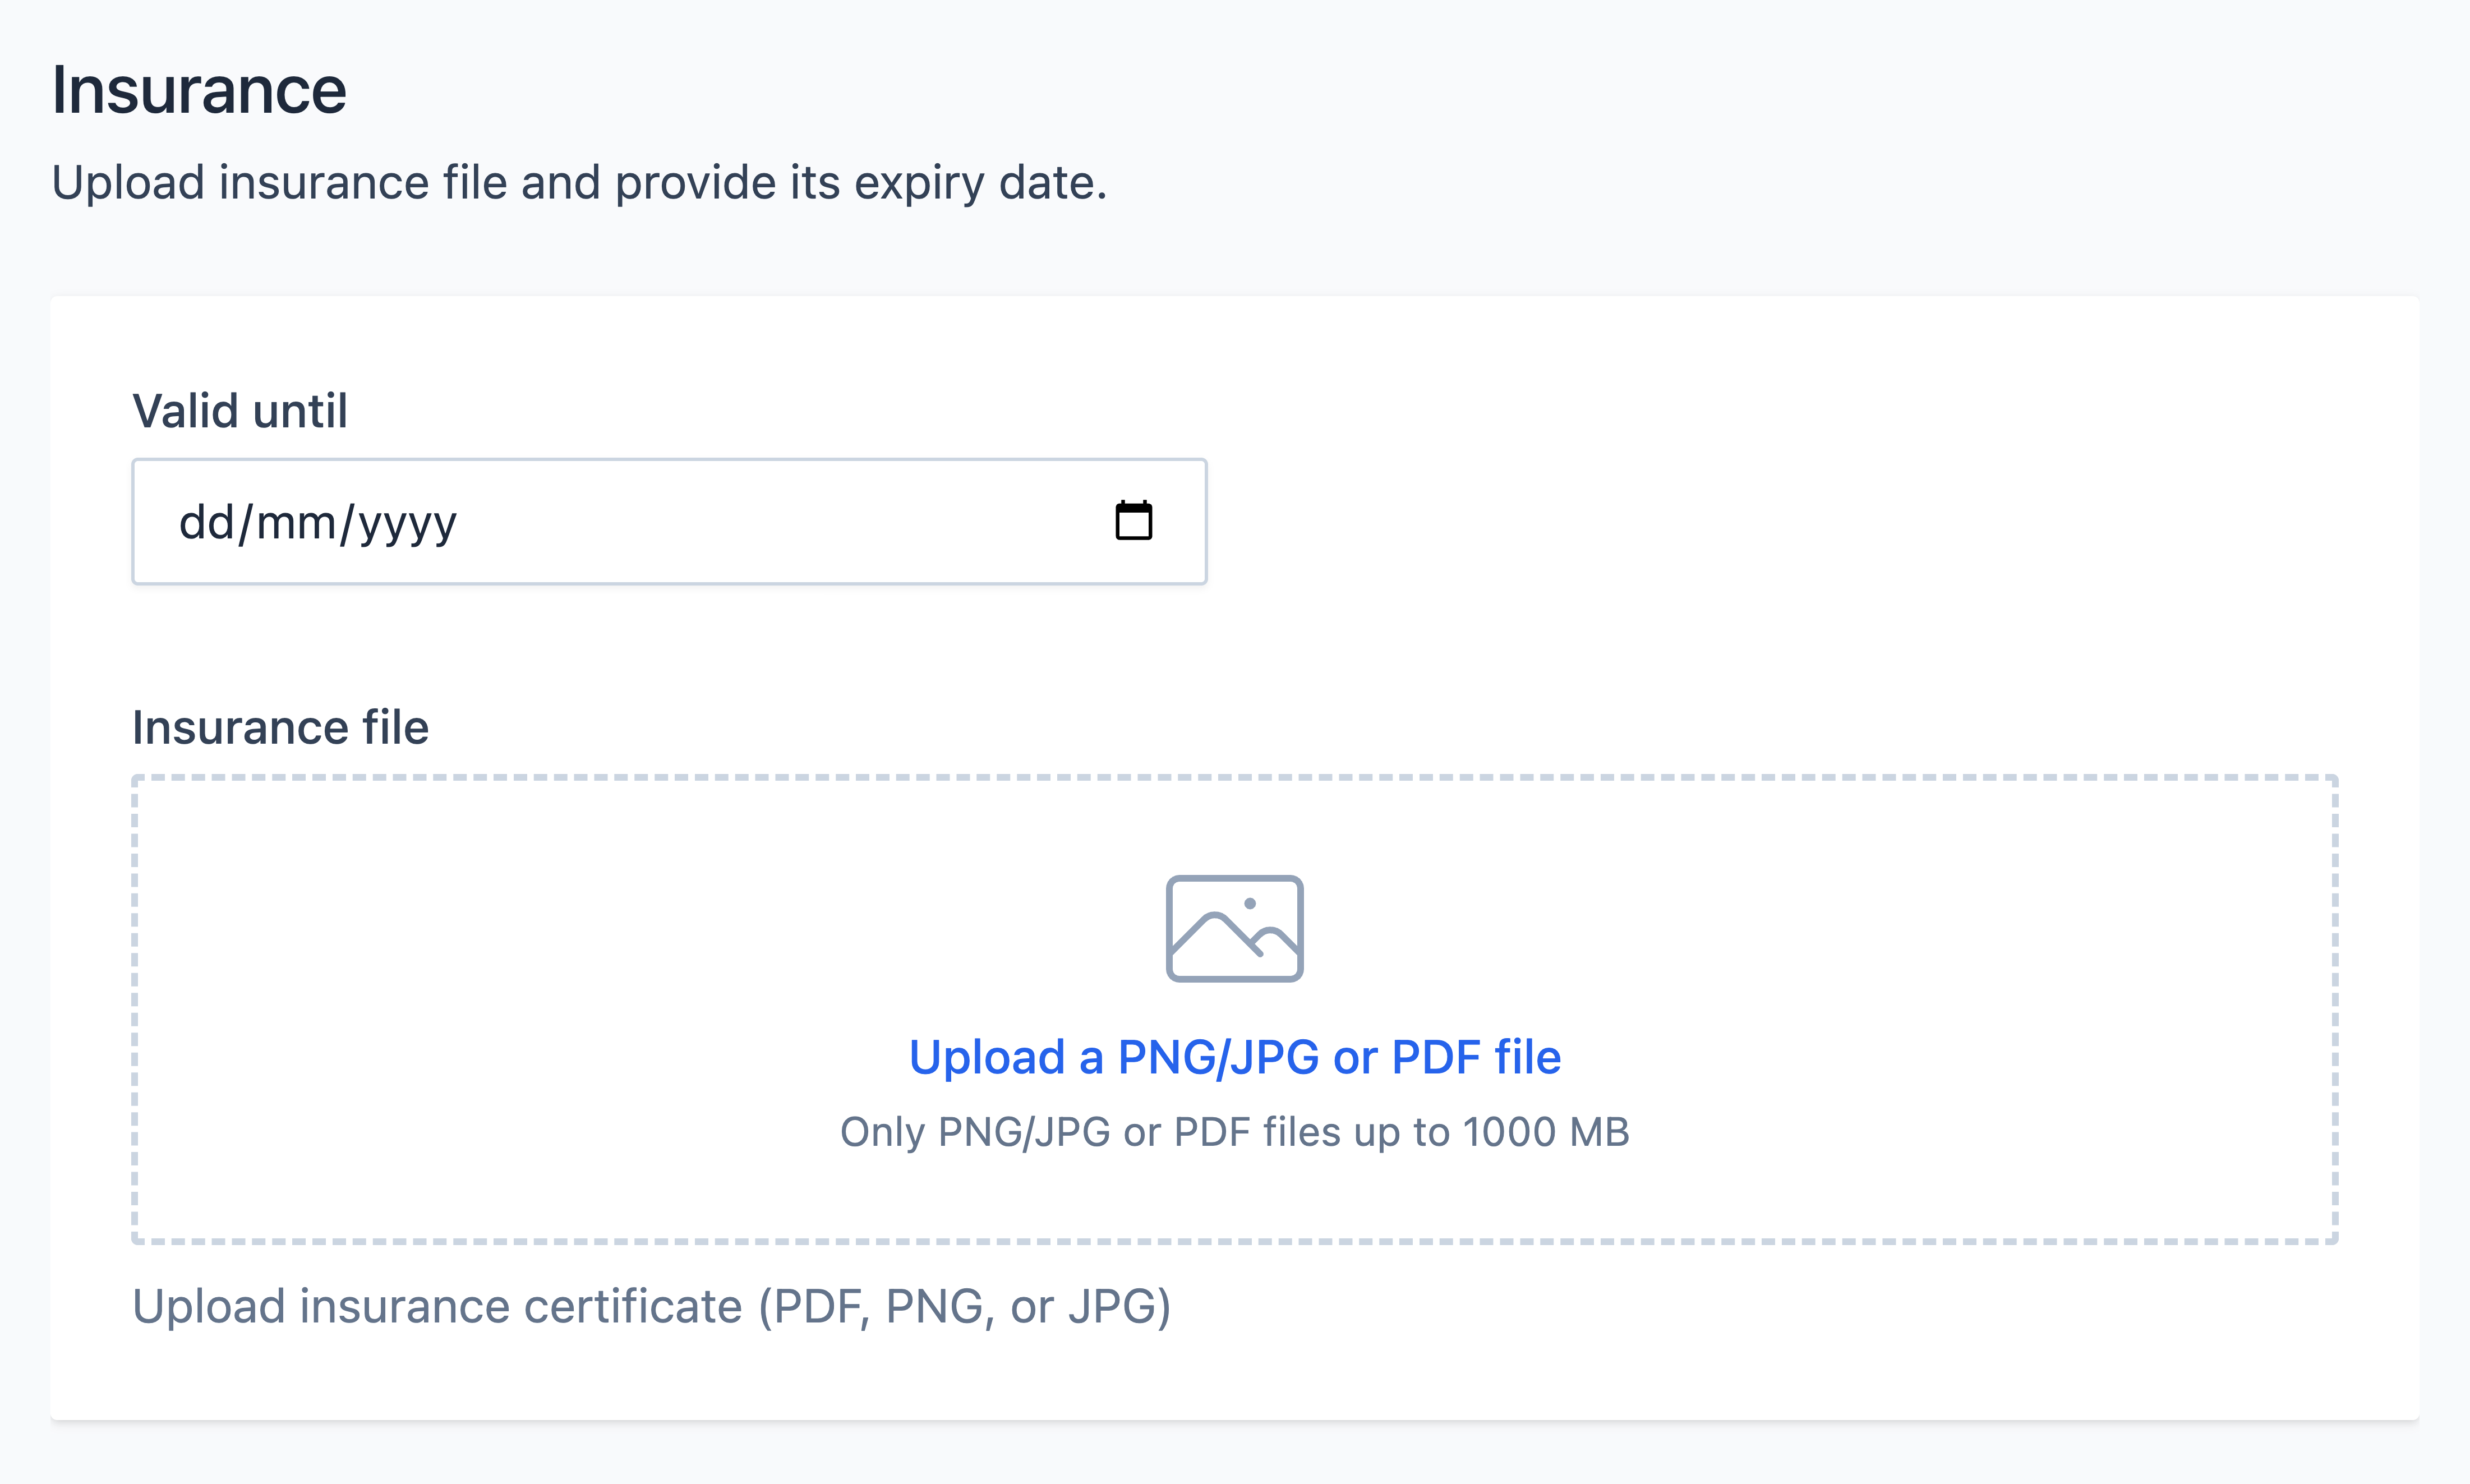Click empty space inside date field
This screenshot has width=2470, height=1484.
coord(780,521)
